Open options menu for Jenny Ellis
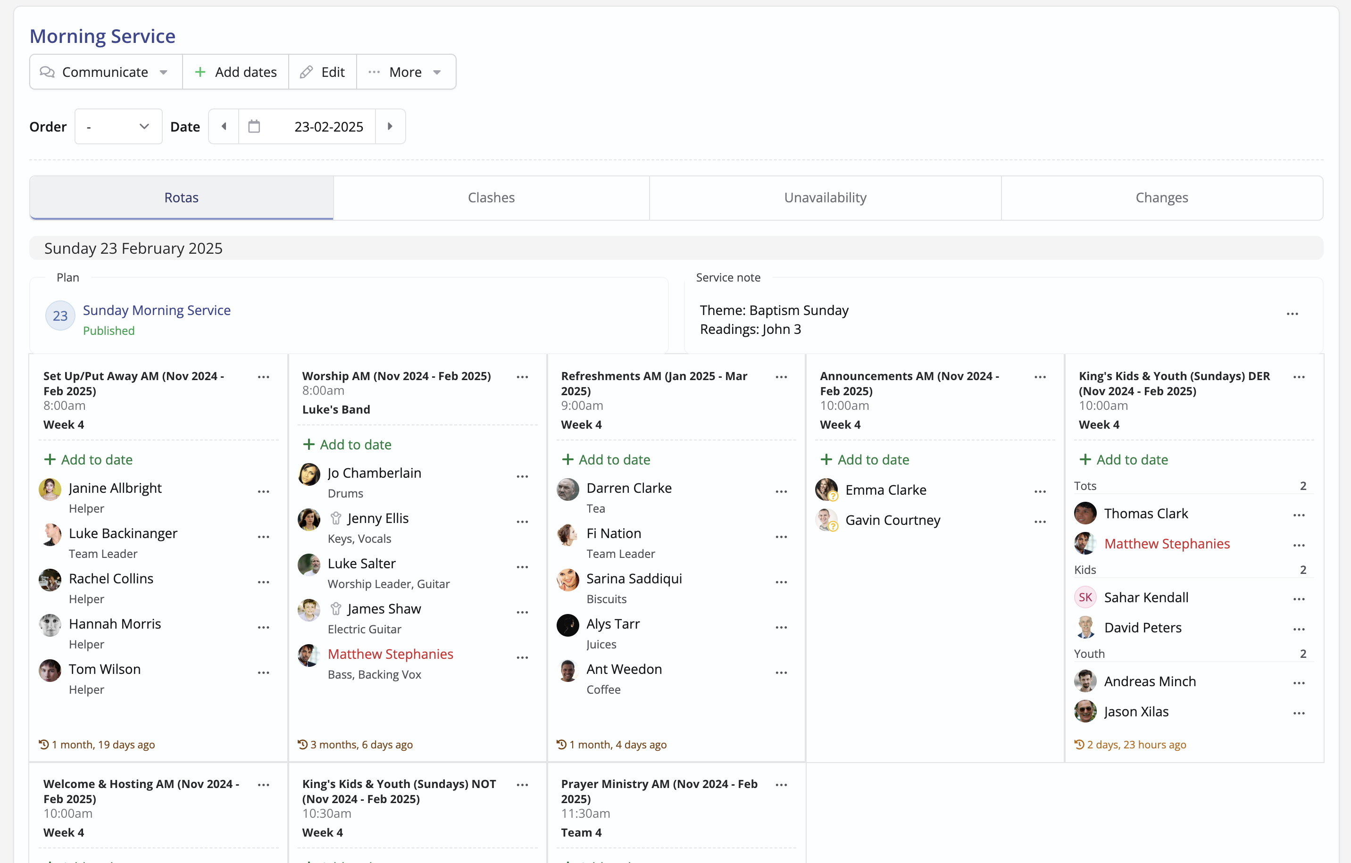The image size is (1351, 863). point(522,522)
